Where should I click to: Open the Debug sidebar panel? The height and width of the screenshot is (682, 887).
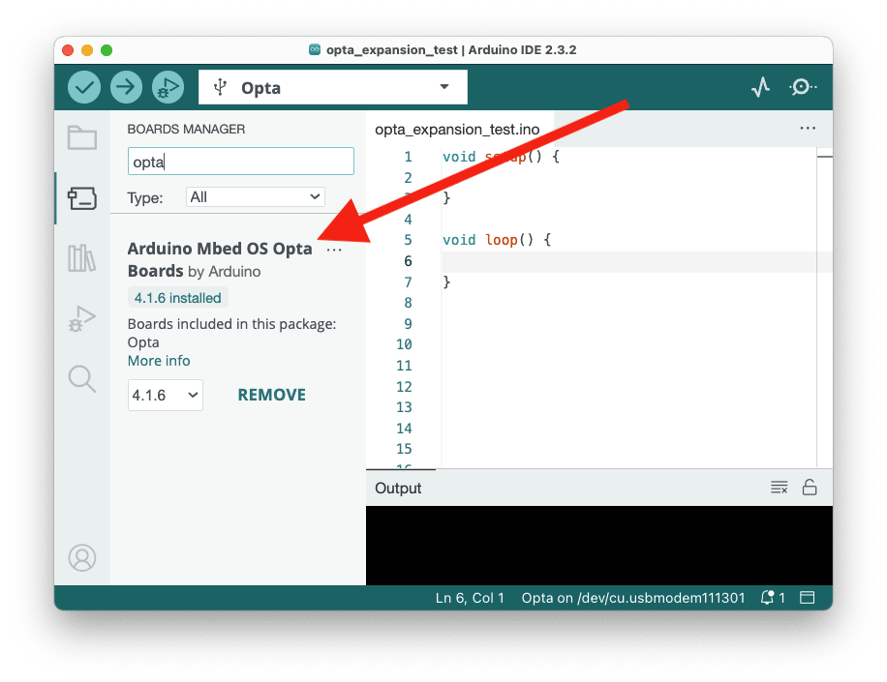82,318
